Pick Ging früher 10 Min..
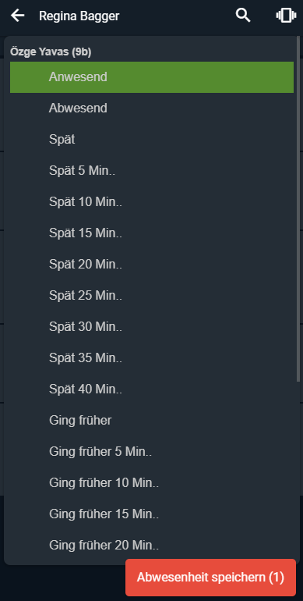Image resolution: width=303 pixels, height=601 pixels. tap(152, 483)
